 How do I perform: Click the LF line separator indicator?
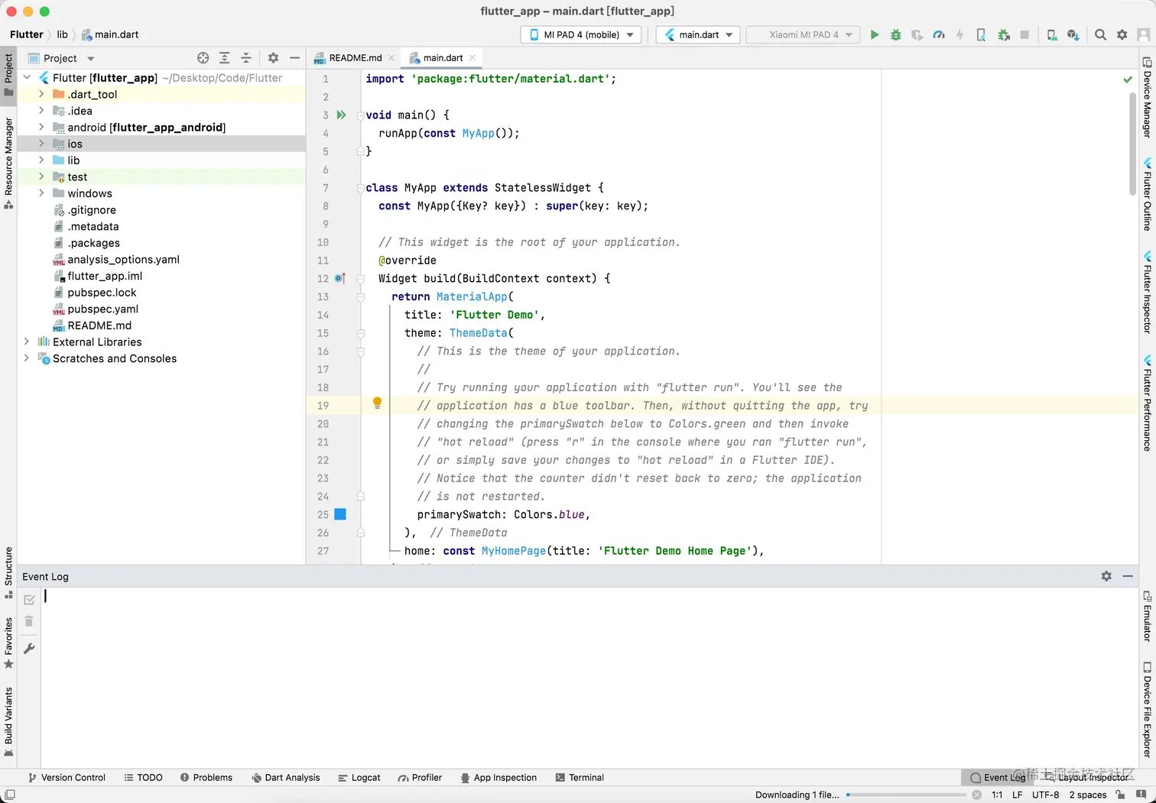point(1017,795)
